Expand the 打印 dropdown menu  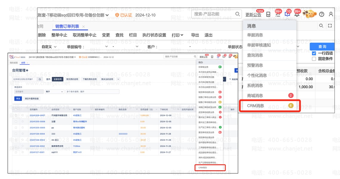pos(177,35)
